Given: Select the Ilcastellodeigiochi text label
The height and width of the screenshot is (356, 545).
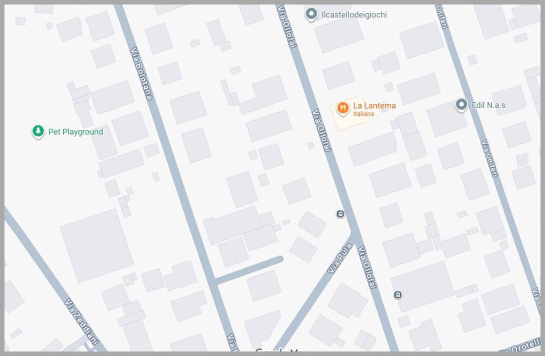Looking at the screenshot, I should [354, 14].
